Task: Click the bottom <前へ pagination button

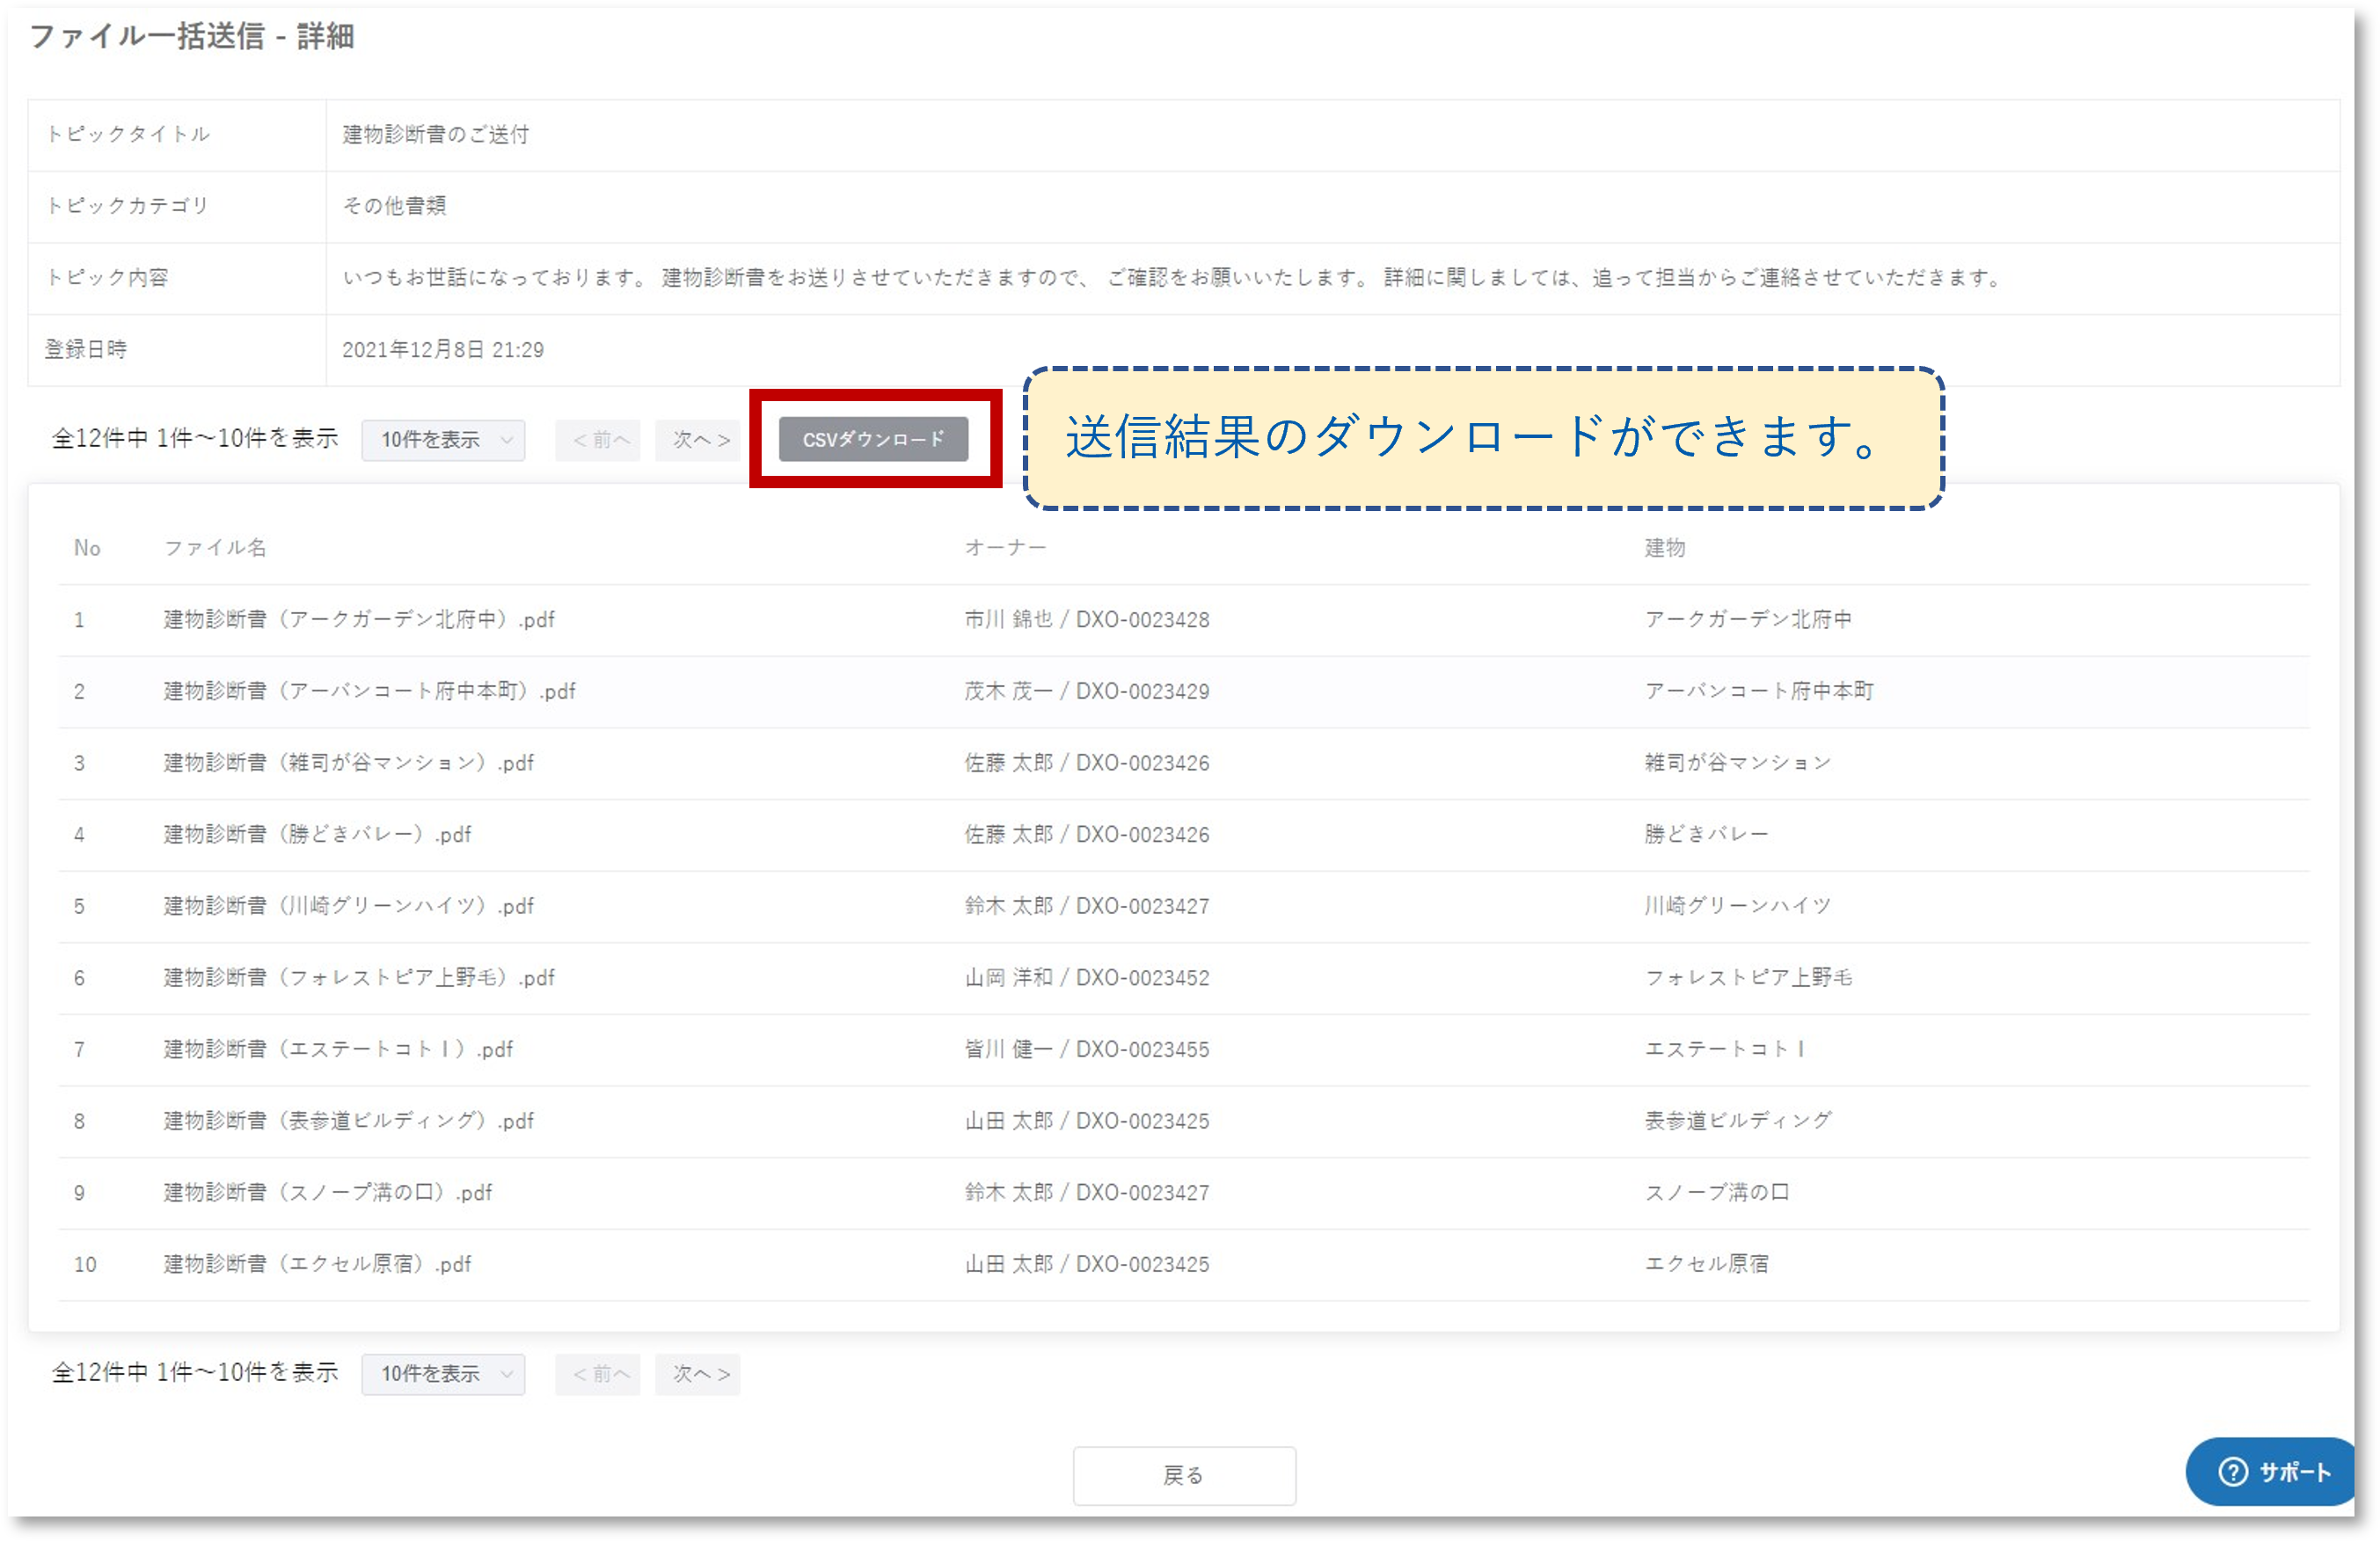Action: pyautogui.click(x=599, y=1374)
